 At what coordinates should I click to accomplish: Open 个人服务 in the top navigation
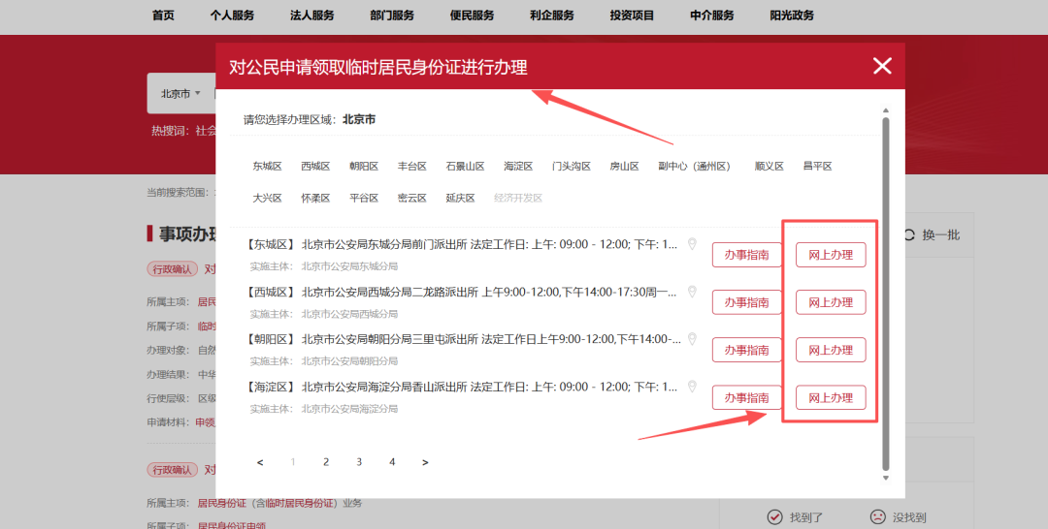point(232,16)
